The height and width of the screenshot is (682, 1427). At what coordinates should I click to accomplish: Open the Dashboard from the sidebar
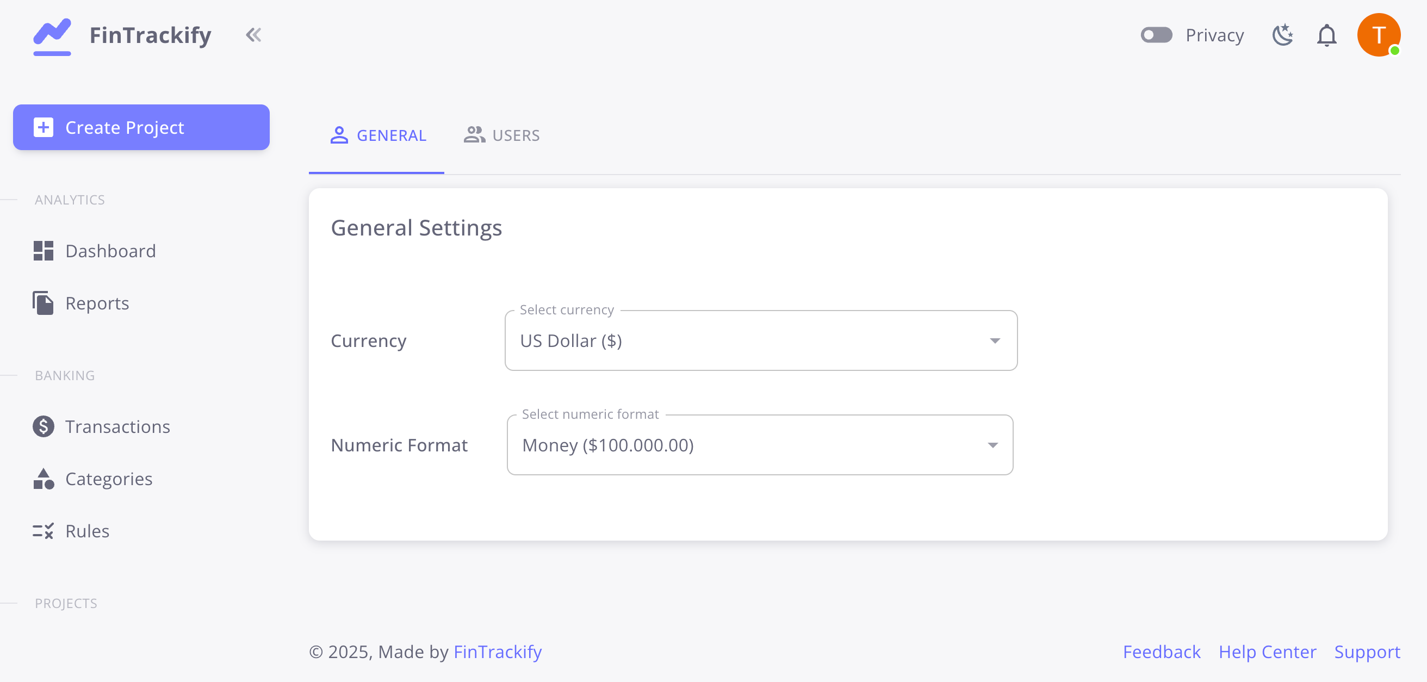[110, 250]
